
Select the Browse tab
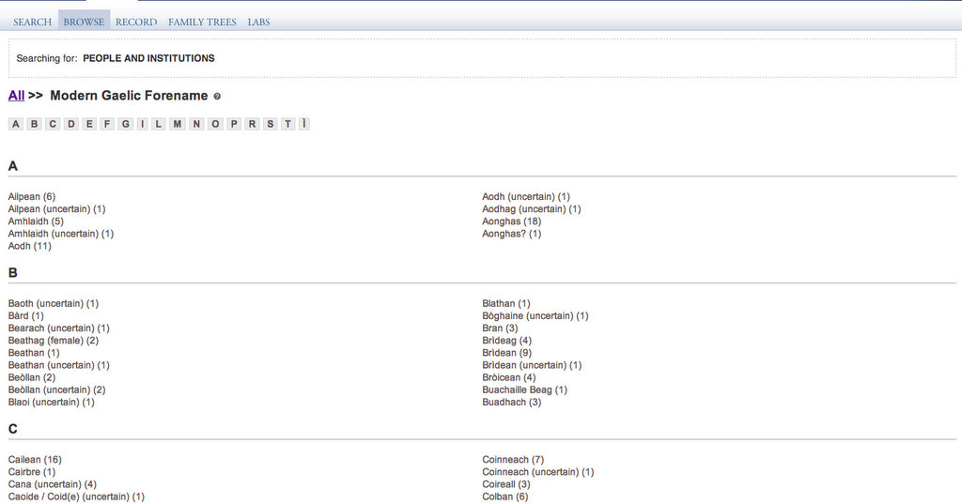coord(84,22)
